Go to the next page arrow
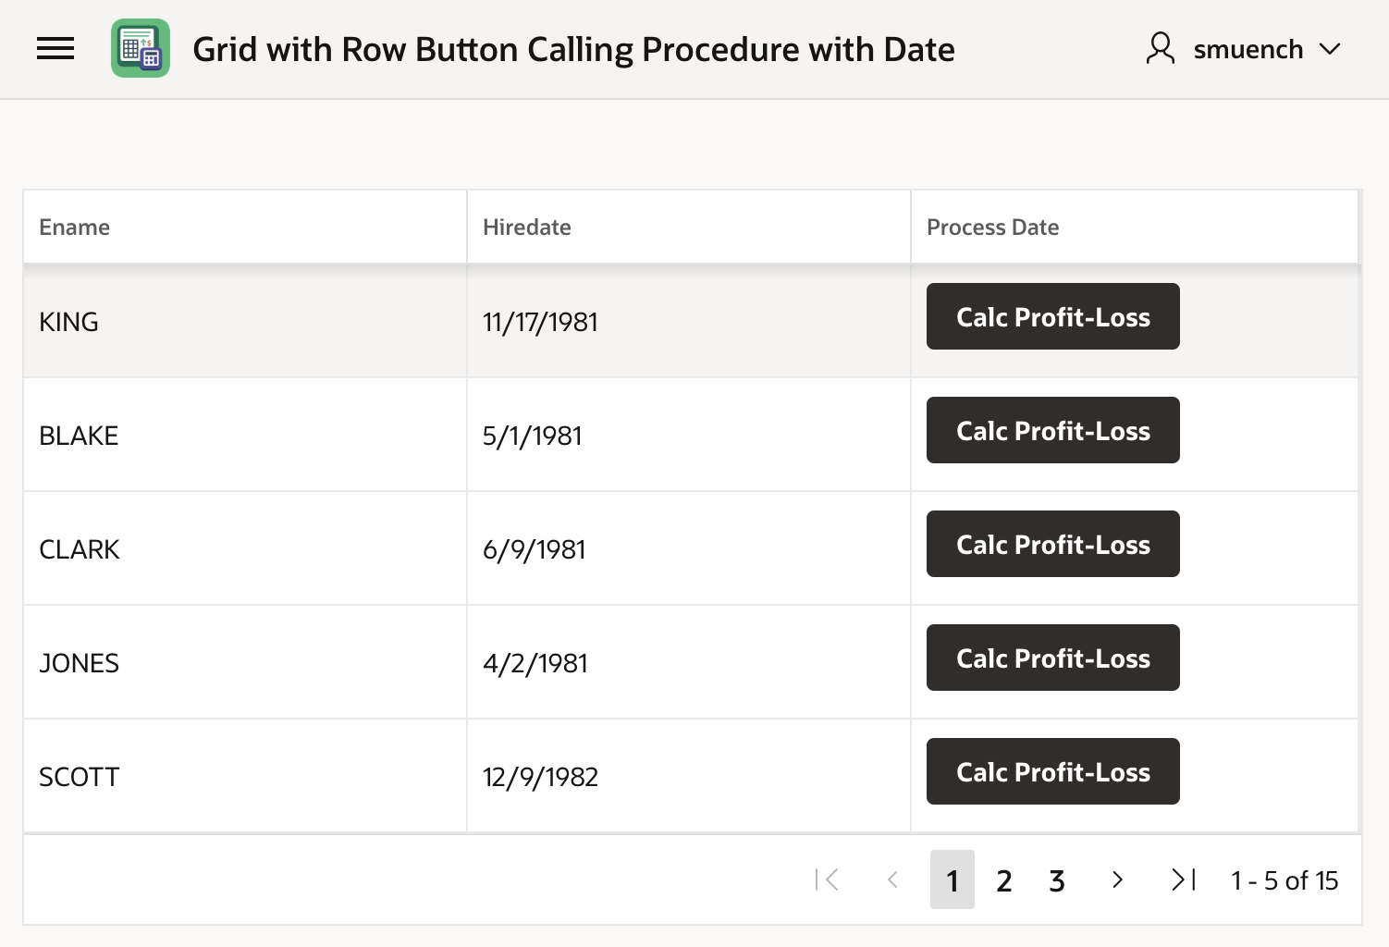This screenshot has width=1389, height=947. [1117, 879]
